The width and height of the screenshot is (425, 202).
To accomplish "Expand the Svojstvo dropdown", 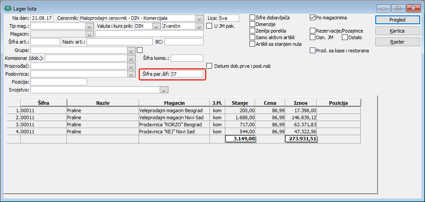I will [164, 90].
